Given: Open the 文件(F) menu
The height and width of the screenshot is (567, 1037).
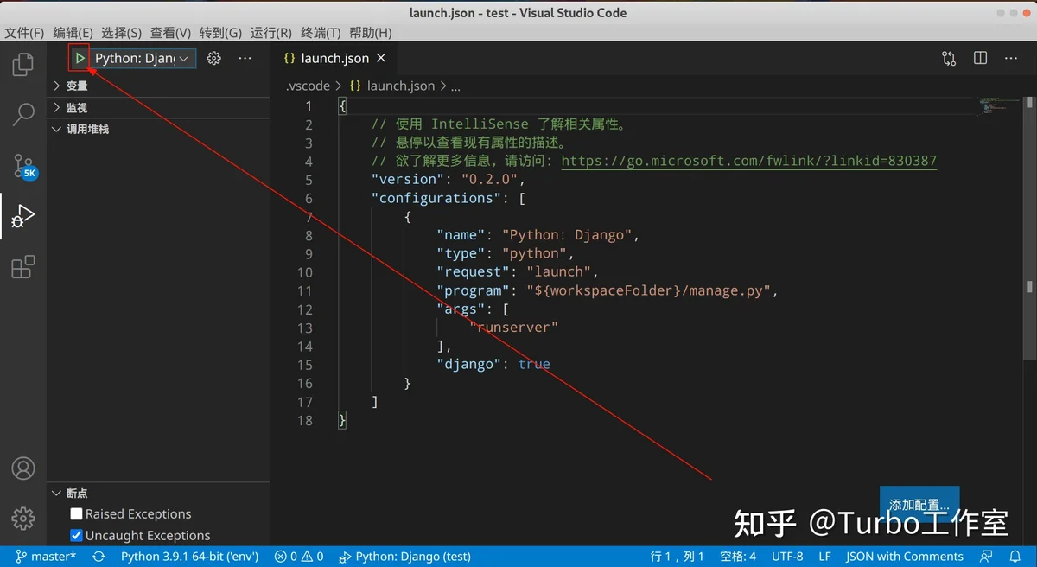Looking at the screenshot, I should [24, 32].
